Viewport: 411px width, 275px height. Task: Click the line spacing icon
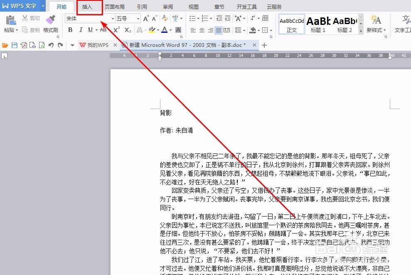click(238, 30)
